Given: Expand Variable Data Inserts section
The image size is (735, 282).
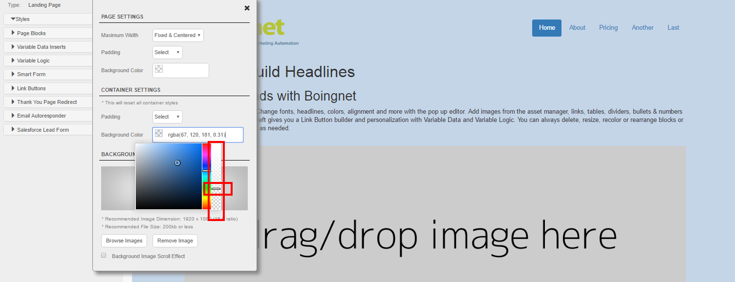Looking at the screenshot, I should coord(48,47).
